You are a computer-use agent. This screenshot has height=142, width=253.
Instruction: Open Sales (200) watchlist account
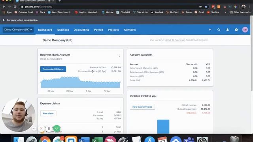pos(135,80)
